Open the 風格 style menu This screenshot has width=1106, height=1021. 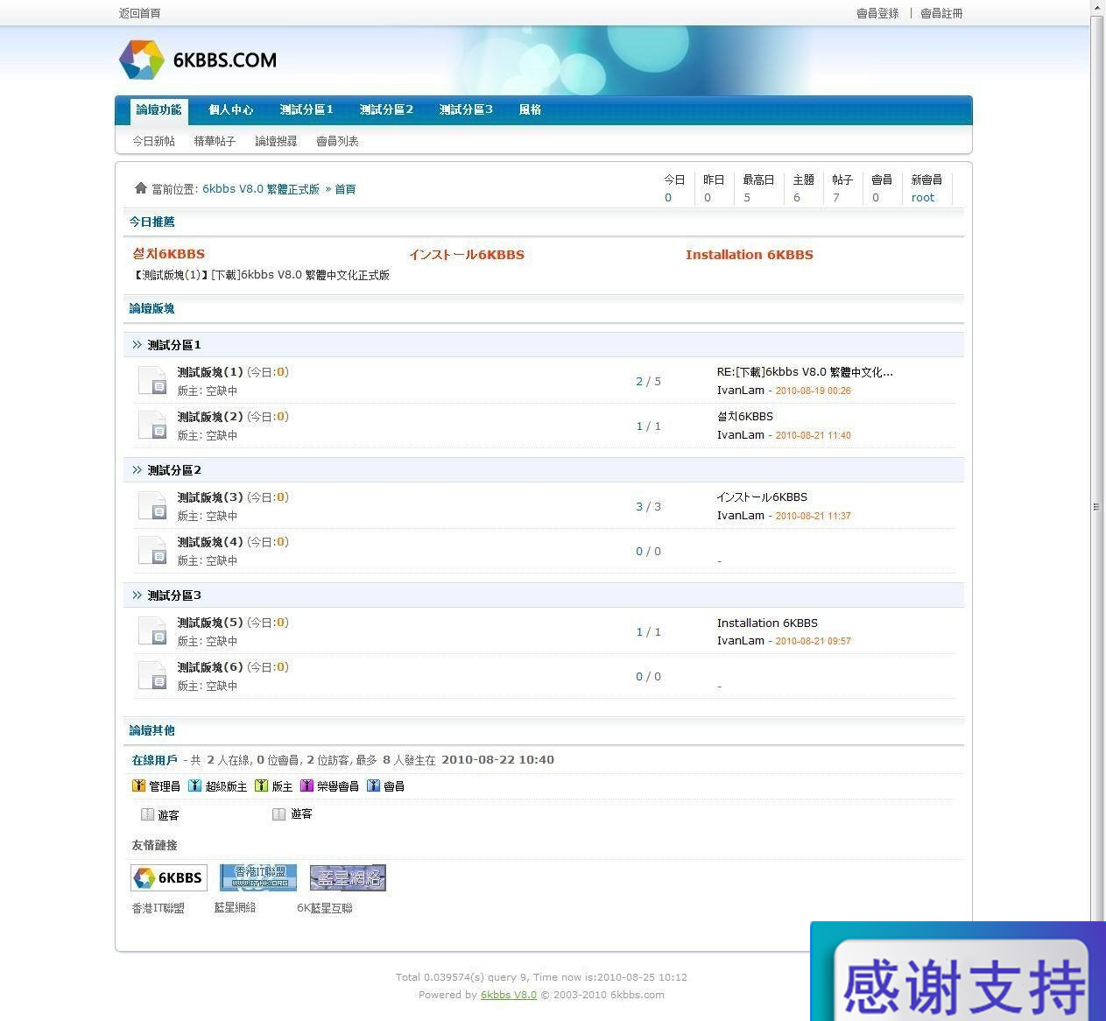click(x=530, y=110)
